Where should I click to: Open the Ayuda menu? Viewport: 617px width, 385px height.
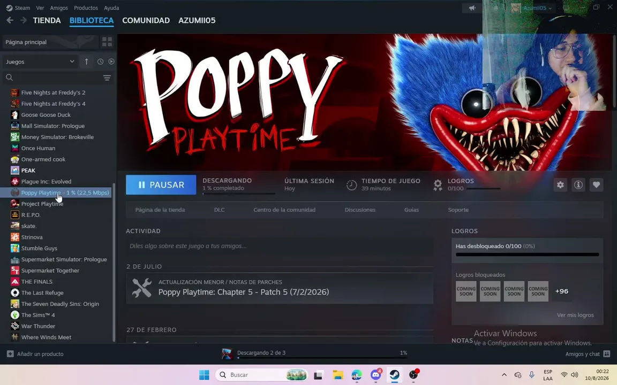click(x=111, y=8)
